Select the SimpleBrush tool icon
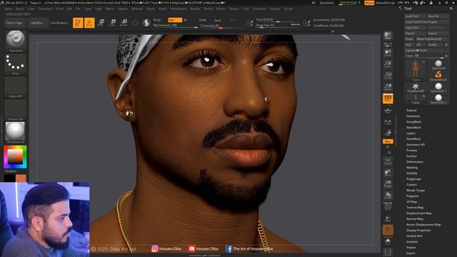Viewport: 457px width, 257px height. click(x=438, y=75)
